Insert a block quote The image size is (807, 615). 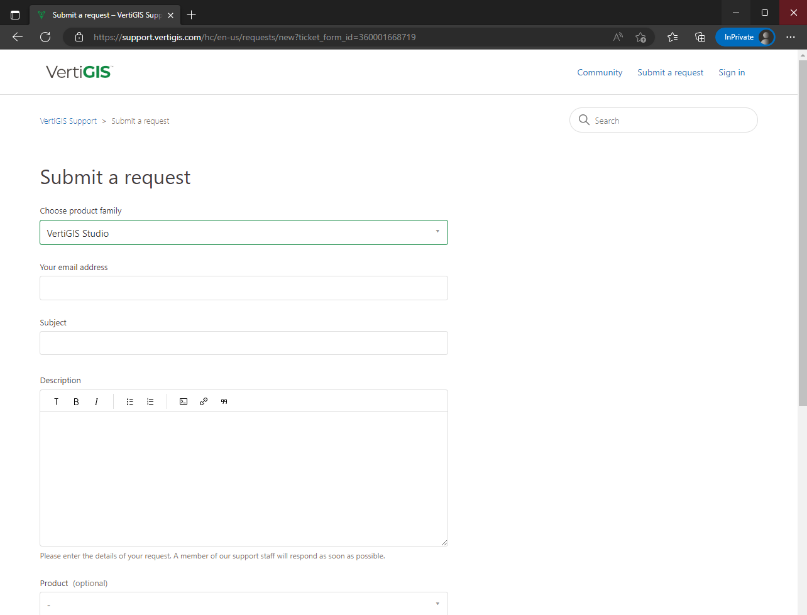point(224,401)
